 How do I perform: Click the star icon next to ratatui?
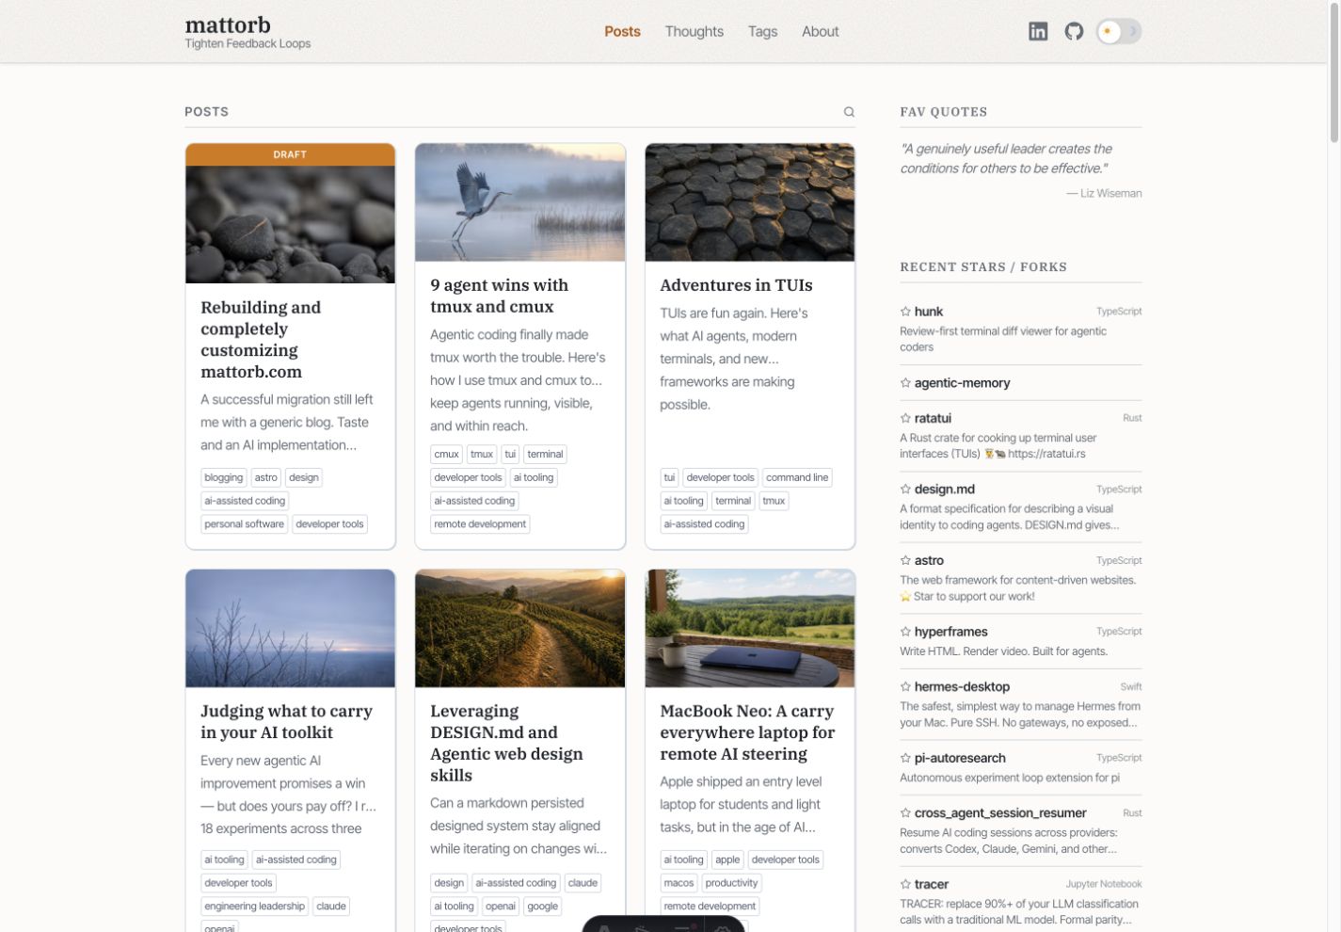point(905,418)
